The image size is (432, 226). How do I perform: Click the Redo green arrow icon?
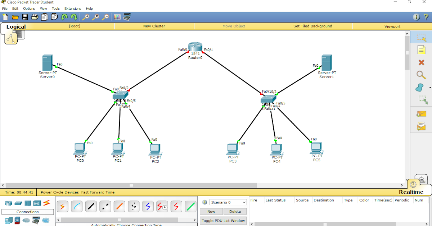point(74,17)
